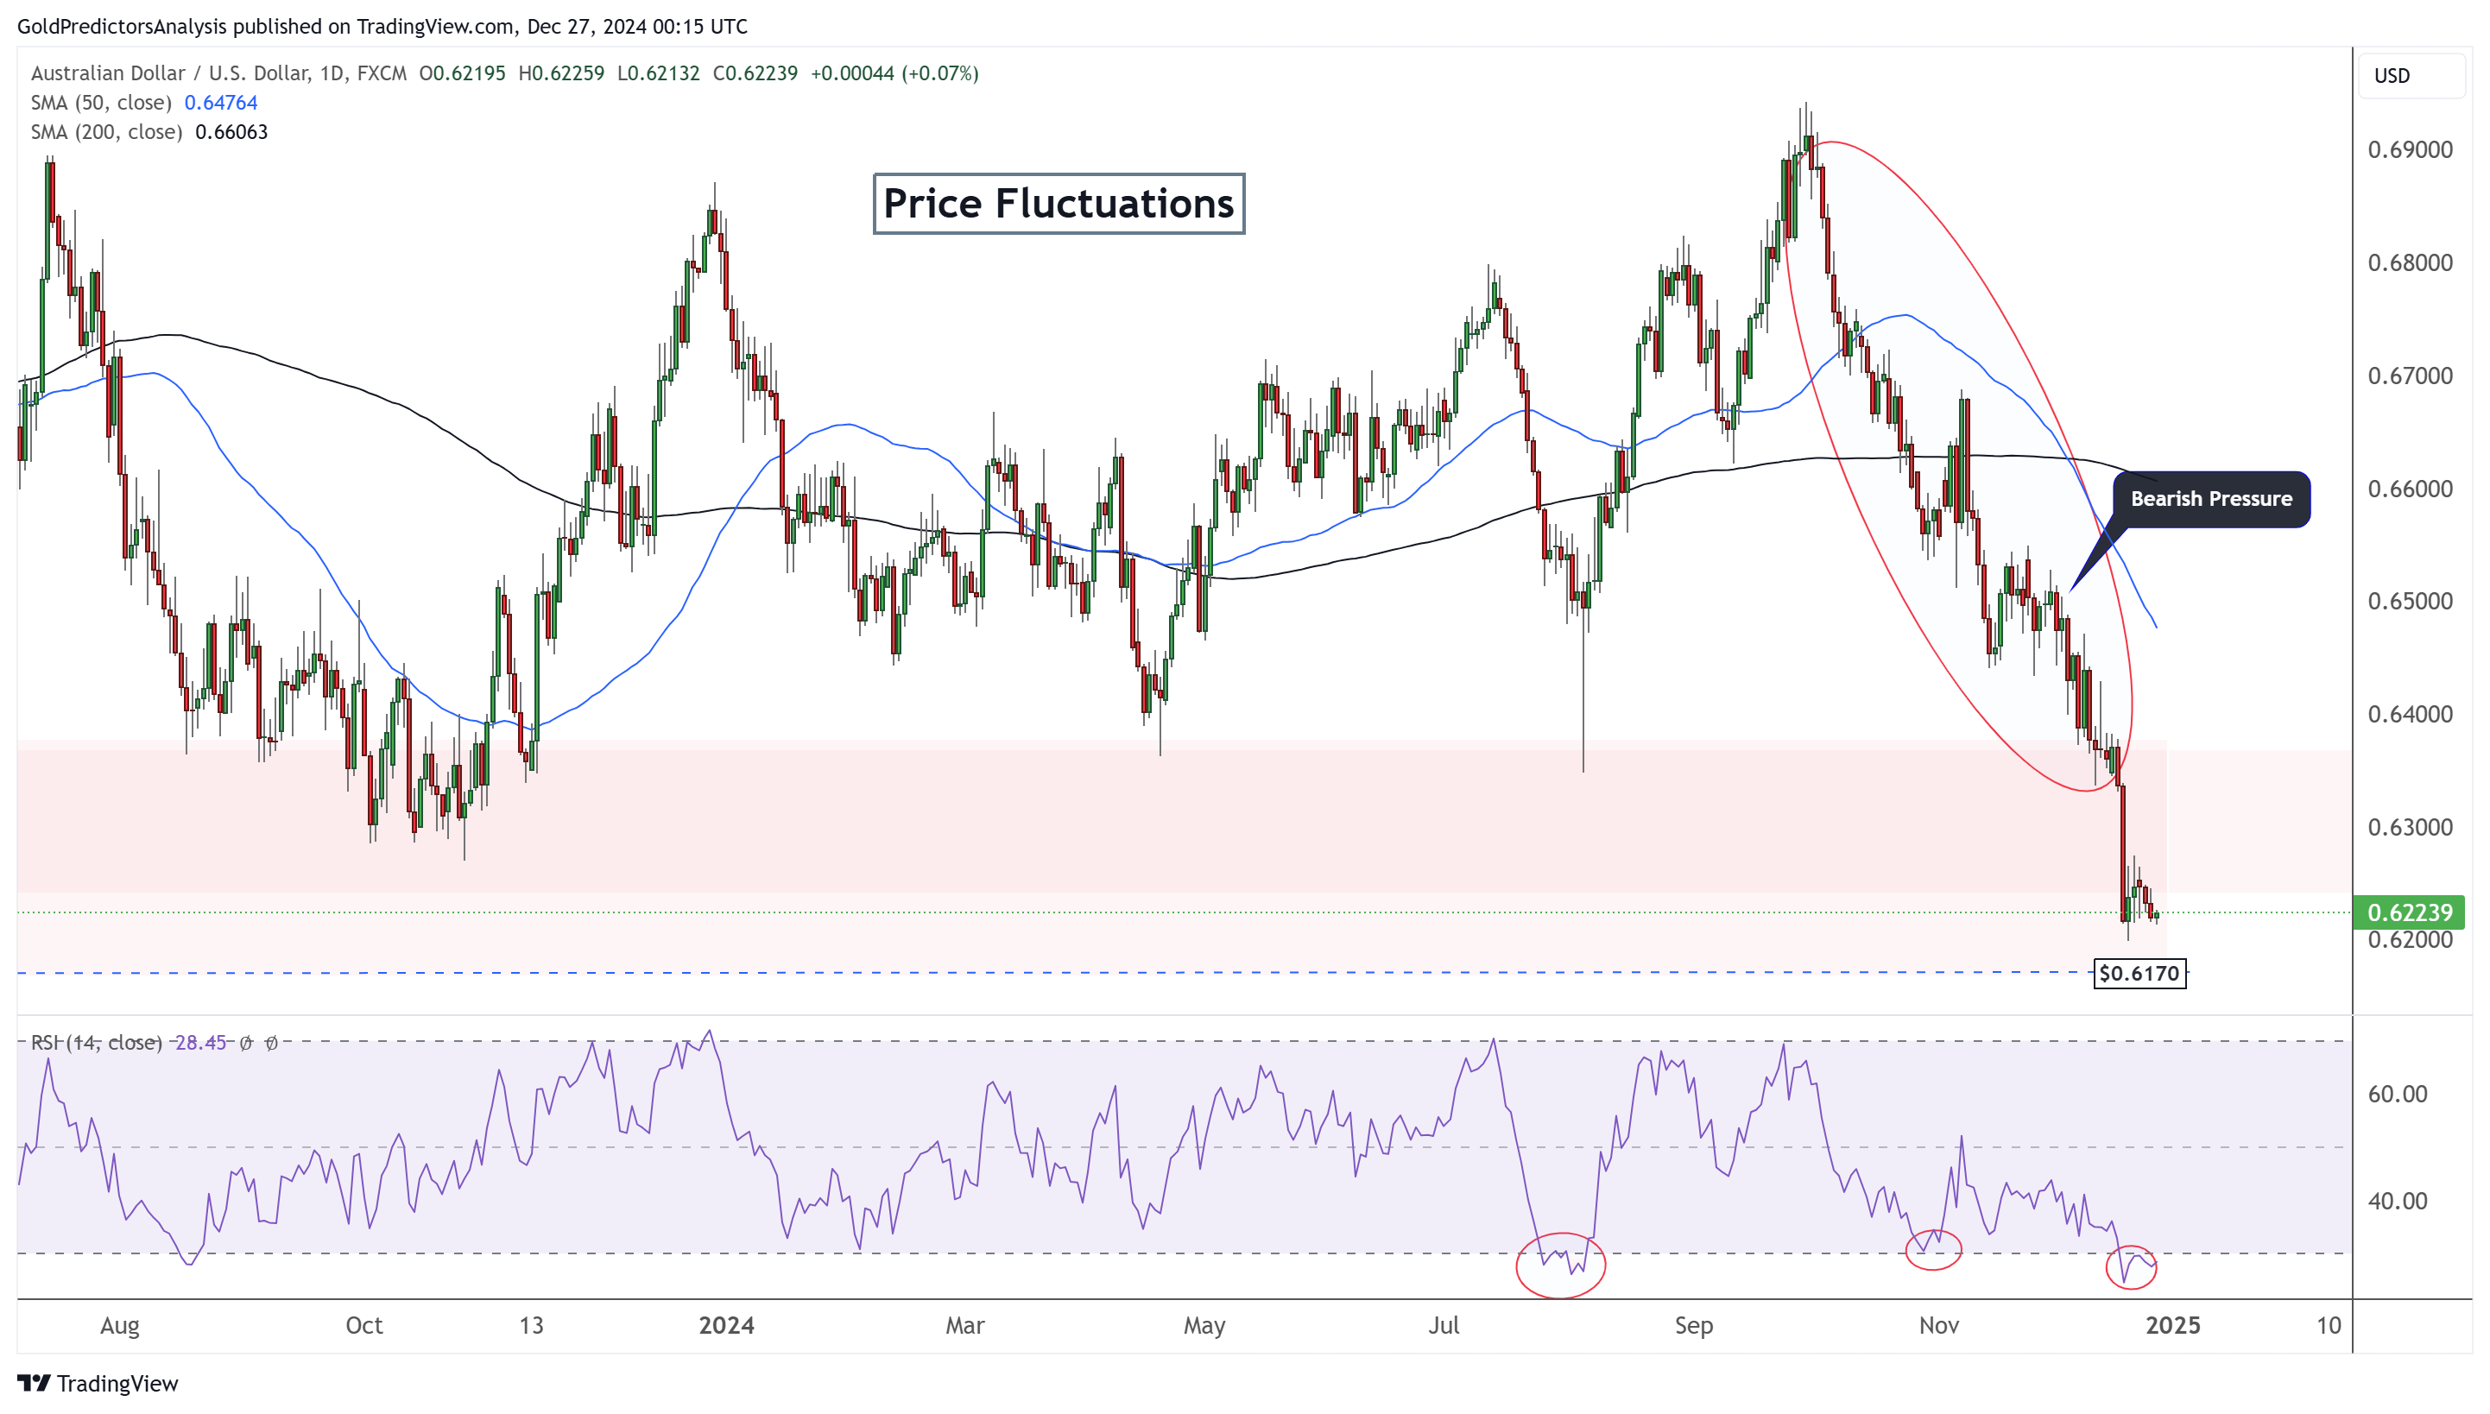The image size is (2490, 1414).
Task: Click the 'Bearish Pressure' callout label
Action: tap(2210, 499)
